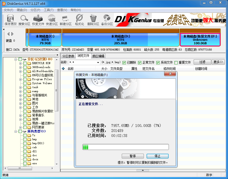Open the 硬盘(D) menu

coord(22,10)
